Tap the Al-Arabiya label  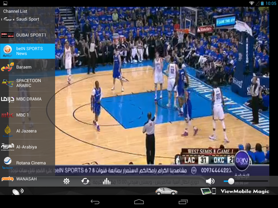pyautogui.click(x=27, y=147)
